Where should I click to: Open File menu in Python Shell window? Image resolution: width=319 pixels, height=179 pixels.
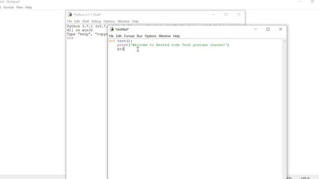(69, 21)
